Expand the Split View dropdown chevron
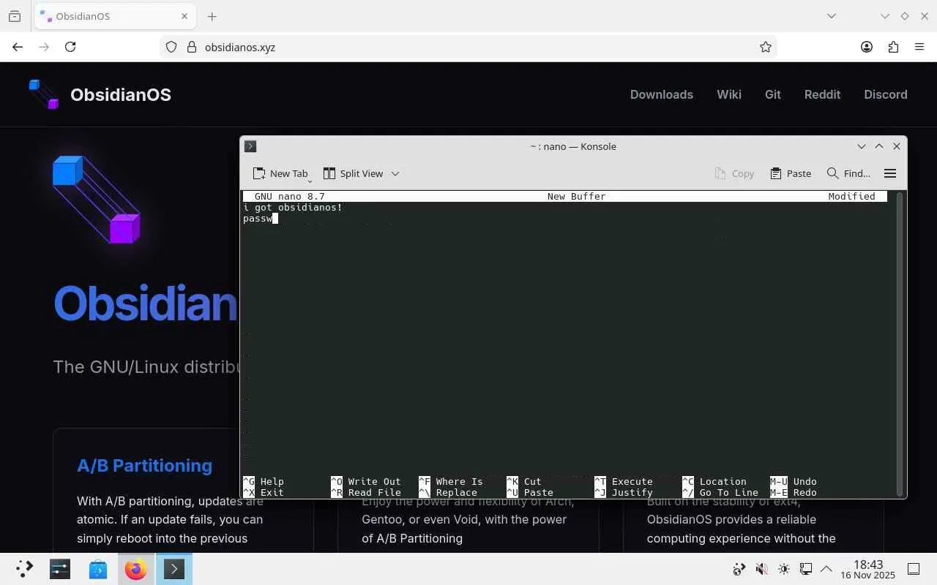Image resolution: width=937 pixels, height=585 pixels. click(395, 173)
